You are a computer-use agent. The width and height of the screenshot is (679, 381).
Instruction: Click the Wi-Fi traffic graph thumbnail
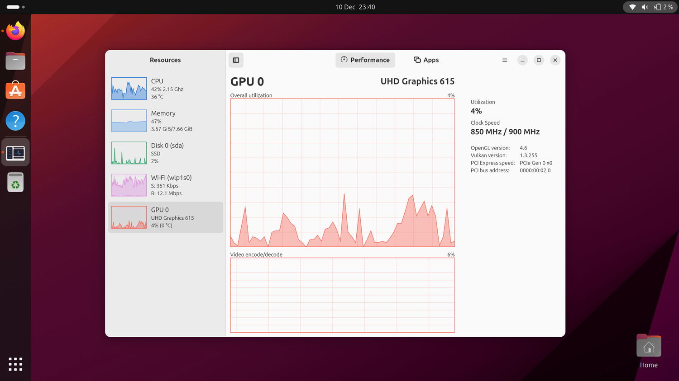click(129, 185)
